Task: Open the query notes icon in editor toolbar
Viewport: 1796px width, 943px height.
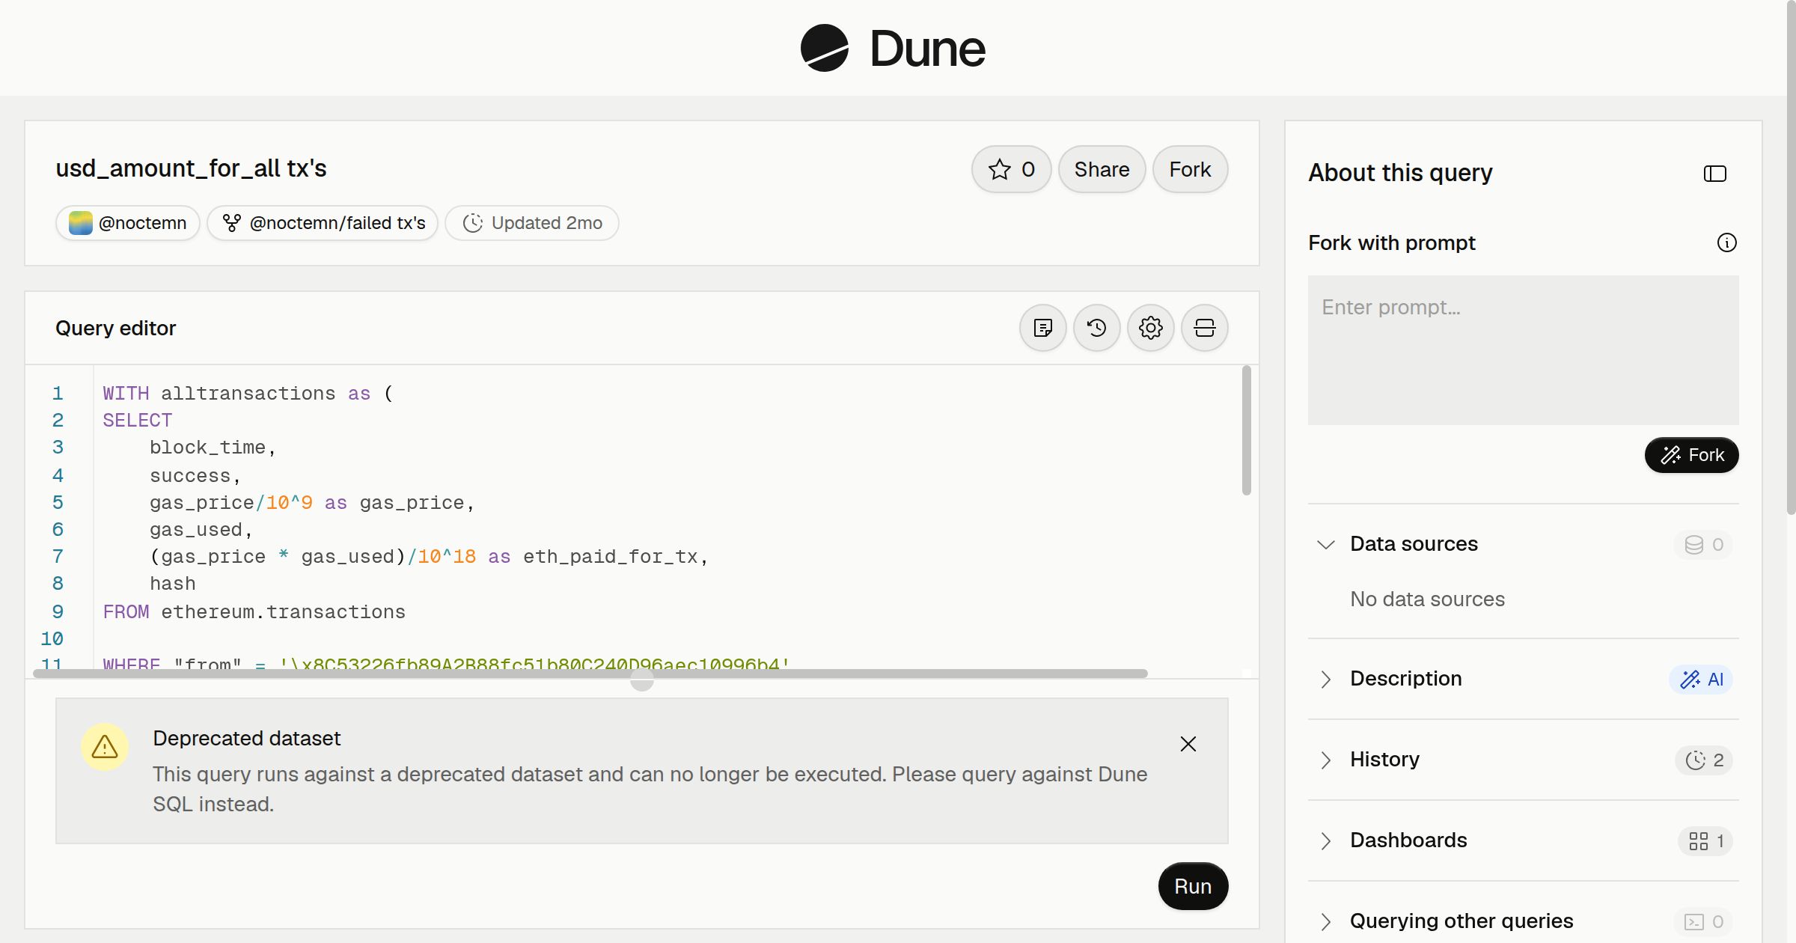Action: 1043,328
